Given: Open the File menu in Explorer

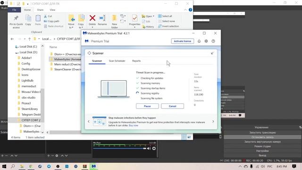Looking at the screenshot, I should point(14,9).
